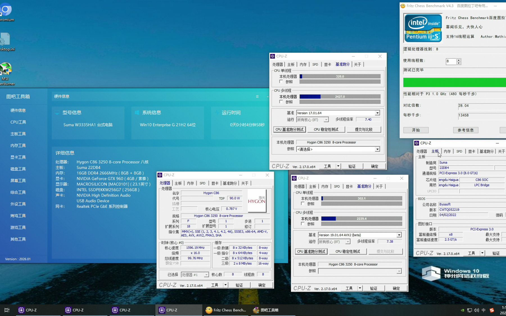Image resolution: width=506 pixels, height=316 pixels.
Task: Open the Version 19.01.64 AVX2 (beta) dropdown
Action: (x=399, y=235)
